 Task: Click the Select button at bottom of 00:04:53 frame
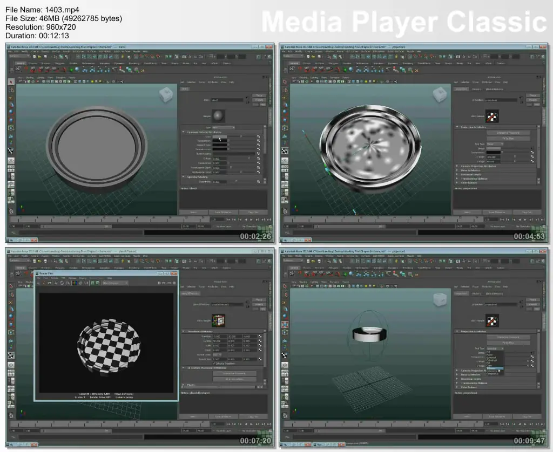467,212
